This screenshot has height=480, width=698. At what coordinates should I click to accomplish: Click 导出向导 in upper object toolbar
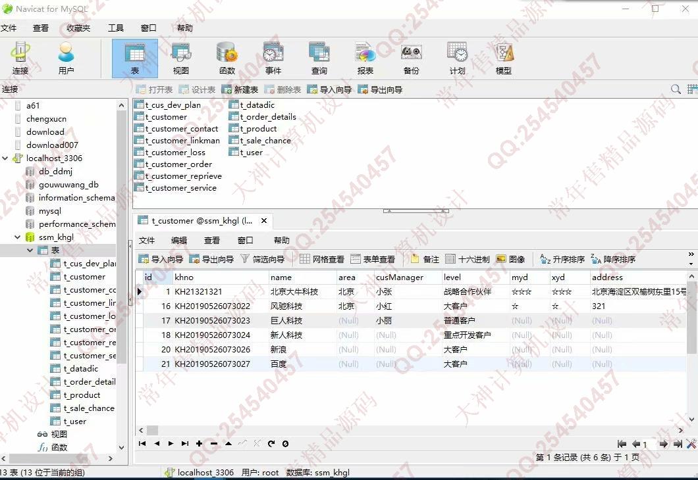380,90
